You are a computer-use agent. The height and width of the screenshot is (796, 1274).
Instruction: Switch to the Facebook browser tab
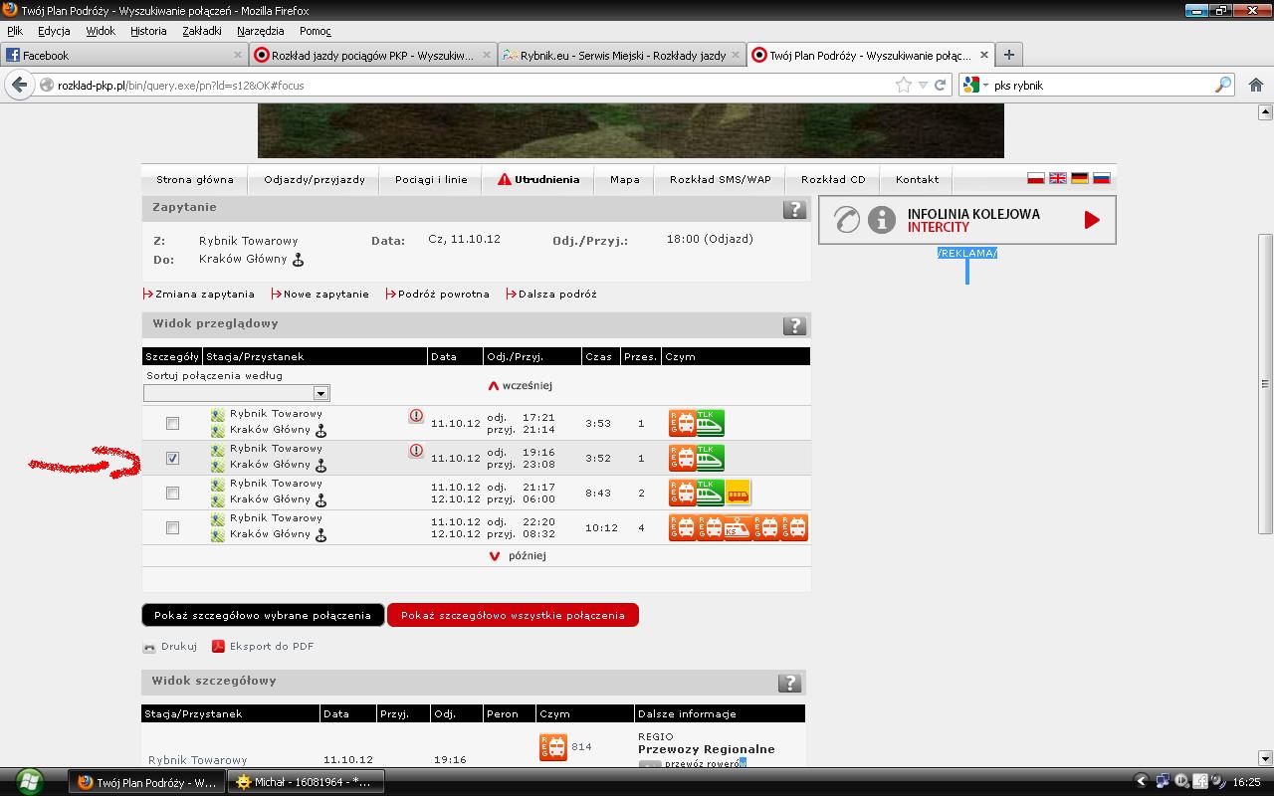tap(119, 56)
